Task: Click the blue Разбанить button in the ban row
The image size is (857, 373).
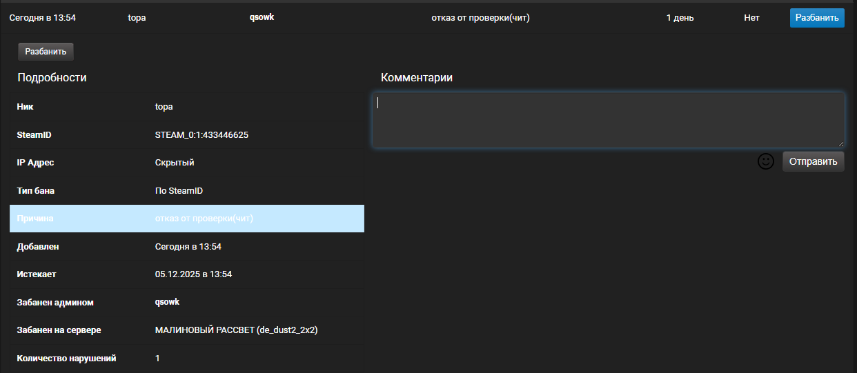Action: pos(817,18)
